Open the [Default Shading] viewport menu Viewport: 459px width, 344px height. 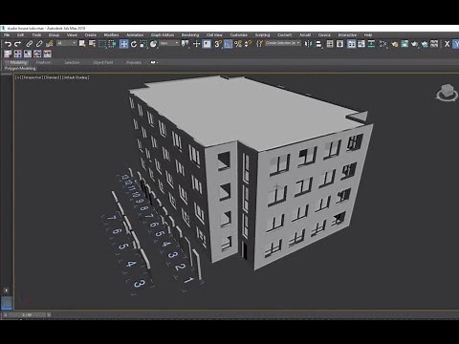(x=76, y=77)
